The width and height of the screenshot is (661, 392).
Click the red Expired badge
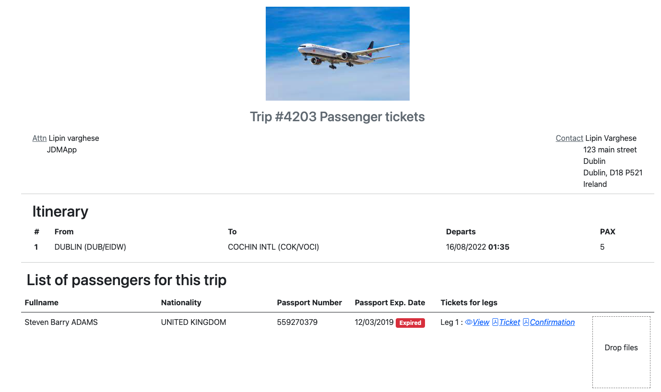coord(410,323)
